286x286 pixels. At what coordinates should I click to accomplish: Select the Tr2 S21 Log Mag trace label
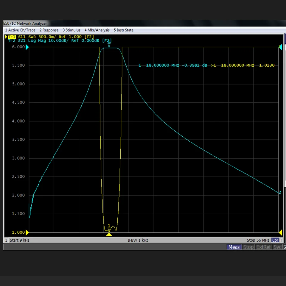(x=60, y=40)
